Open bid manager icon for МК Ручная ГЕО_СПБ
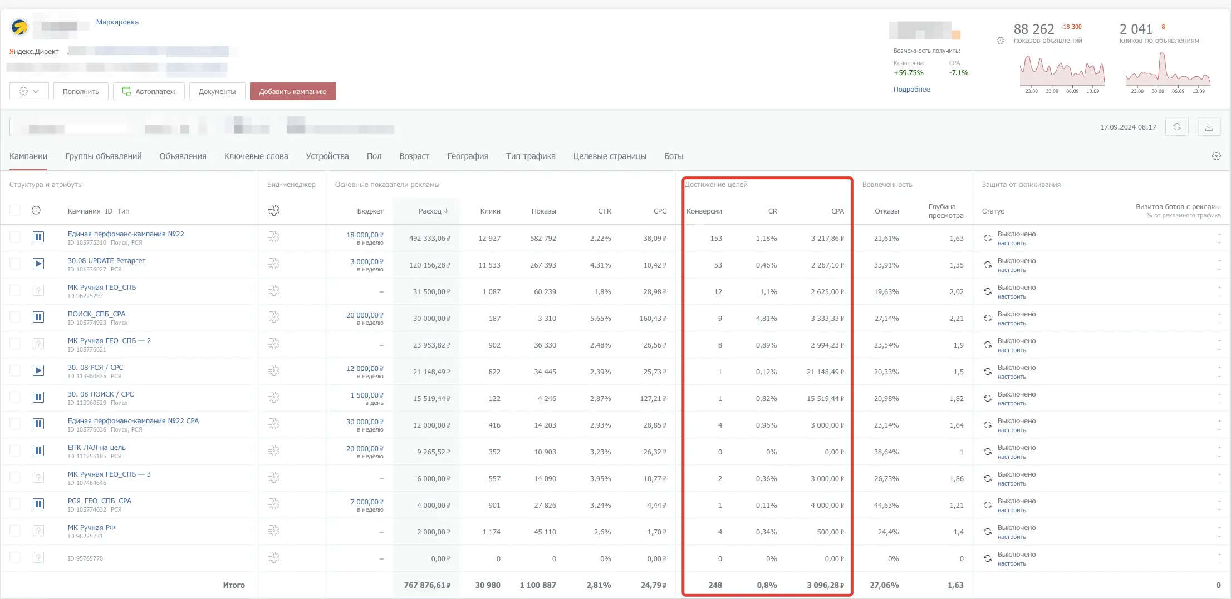 coord(273,290)
